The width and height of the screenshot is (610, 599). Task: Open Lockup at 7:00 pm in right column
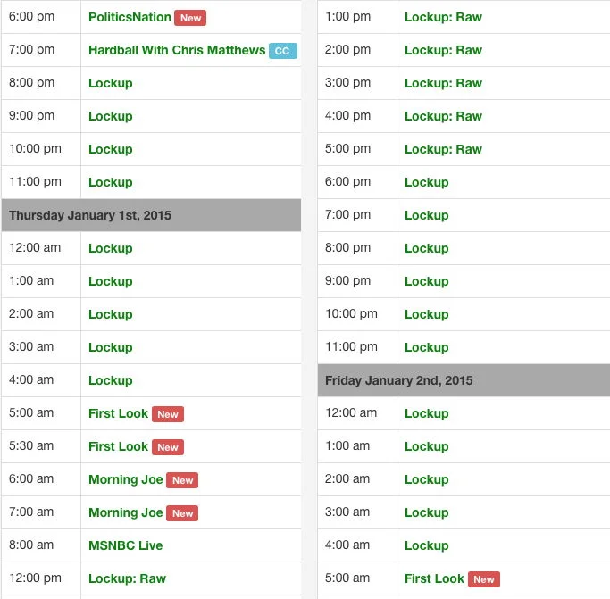point(427,215)
